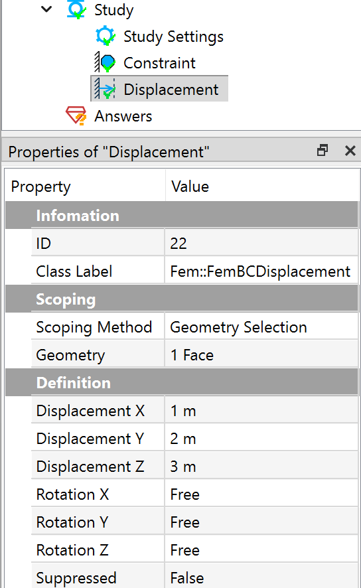Open the Scoping Method Geometry Selection value
This screenshot has width=361, height=588.
261,327
